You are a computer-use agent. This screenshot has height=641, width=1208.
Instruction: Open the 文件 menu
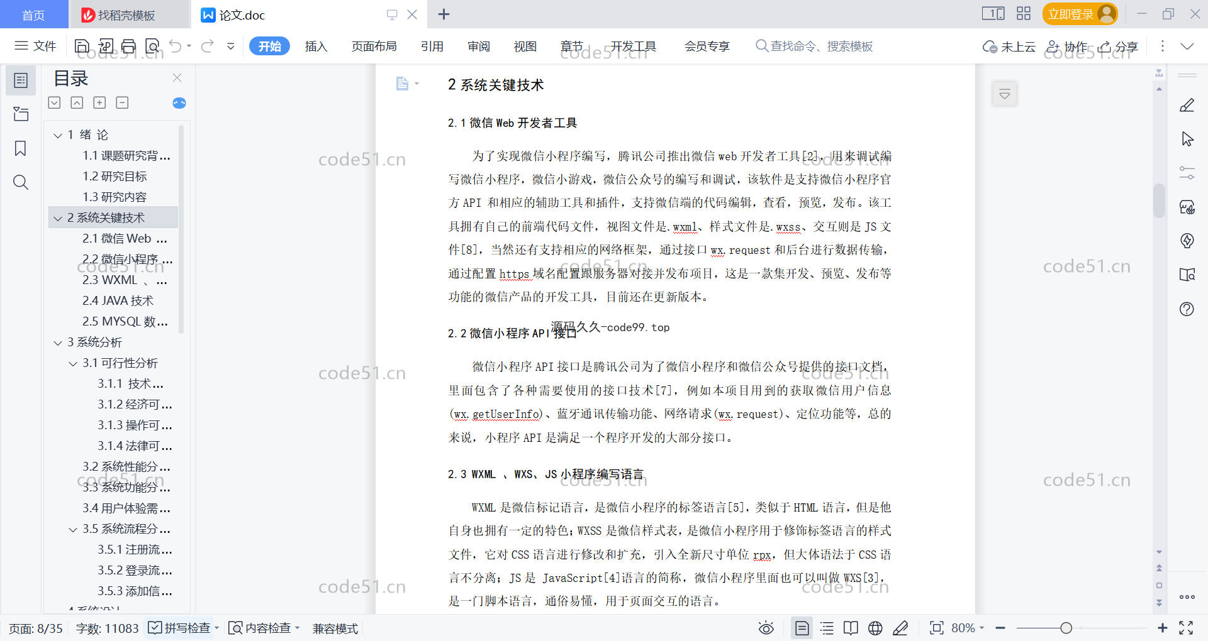click(x=36, y=46)
